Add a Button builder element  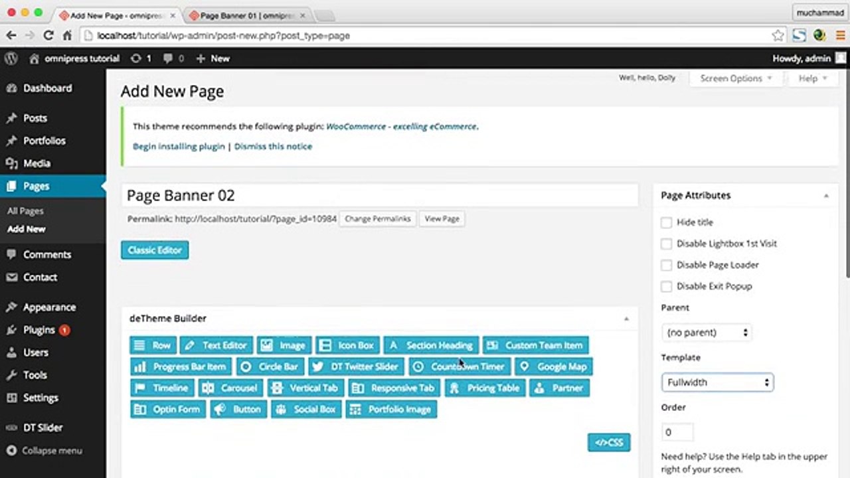pos(238,409)
